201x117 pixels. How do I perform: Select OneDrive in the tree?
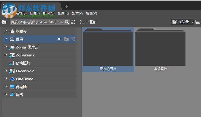coord(39,79)
